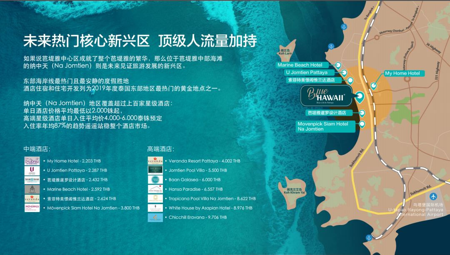Screen dimensions: 450x255
Task: Click the Movenpick Siam Hotel map pin
Action: (x=362, y=125)
